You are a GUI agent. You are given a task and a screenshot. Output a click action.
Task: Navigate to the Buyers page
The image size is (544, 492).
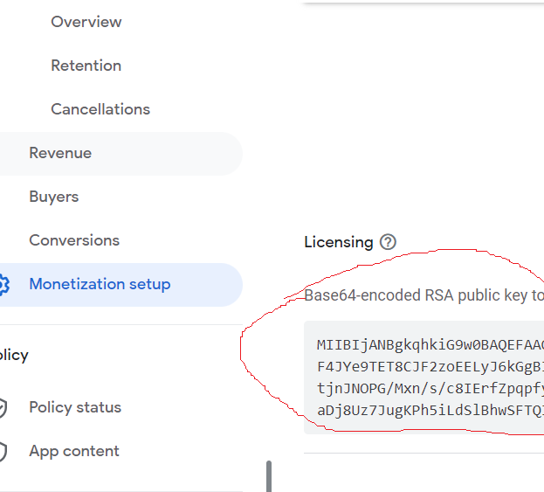coord(54,197)
